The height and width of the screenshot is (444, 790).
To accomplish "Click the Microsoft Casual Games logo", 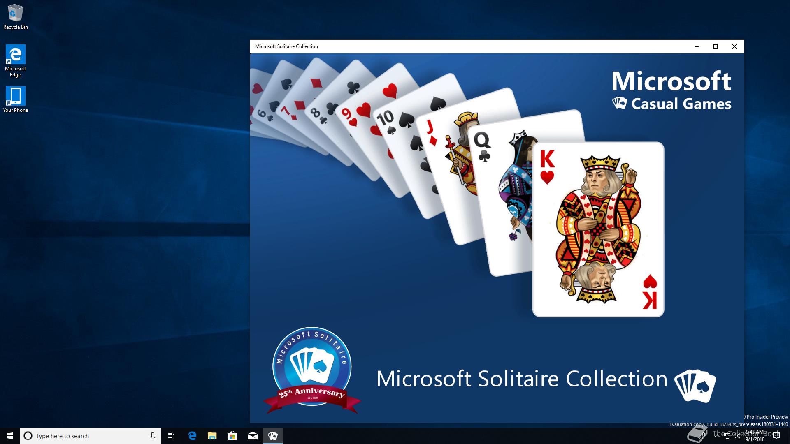I will click(671, 90).
